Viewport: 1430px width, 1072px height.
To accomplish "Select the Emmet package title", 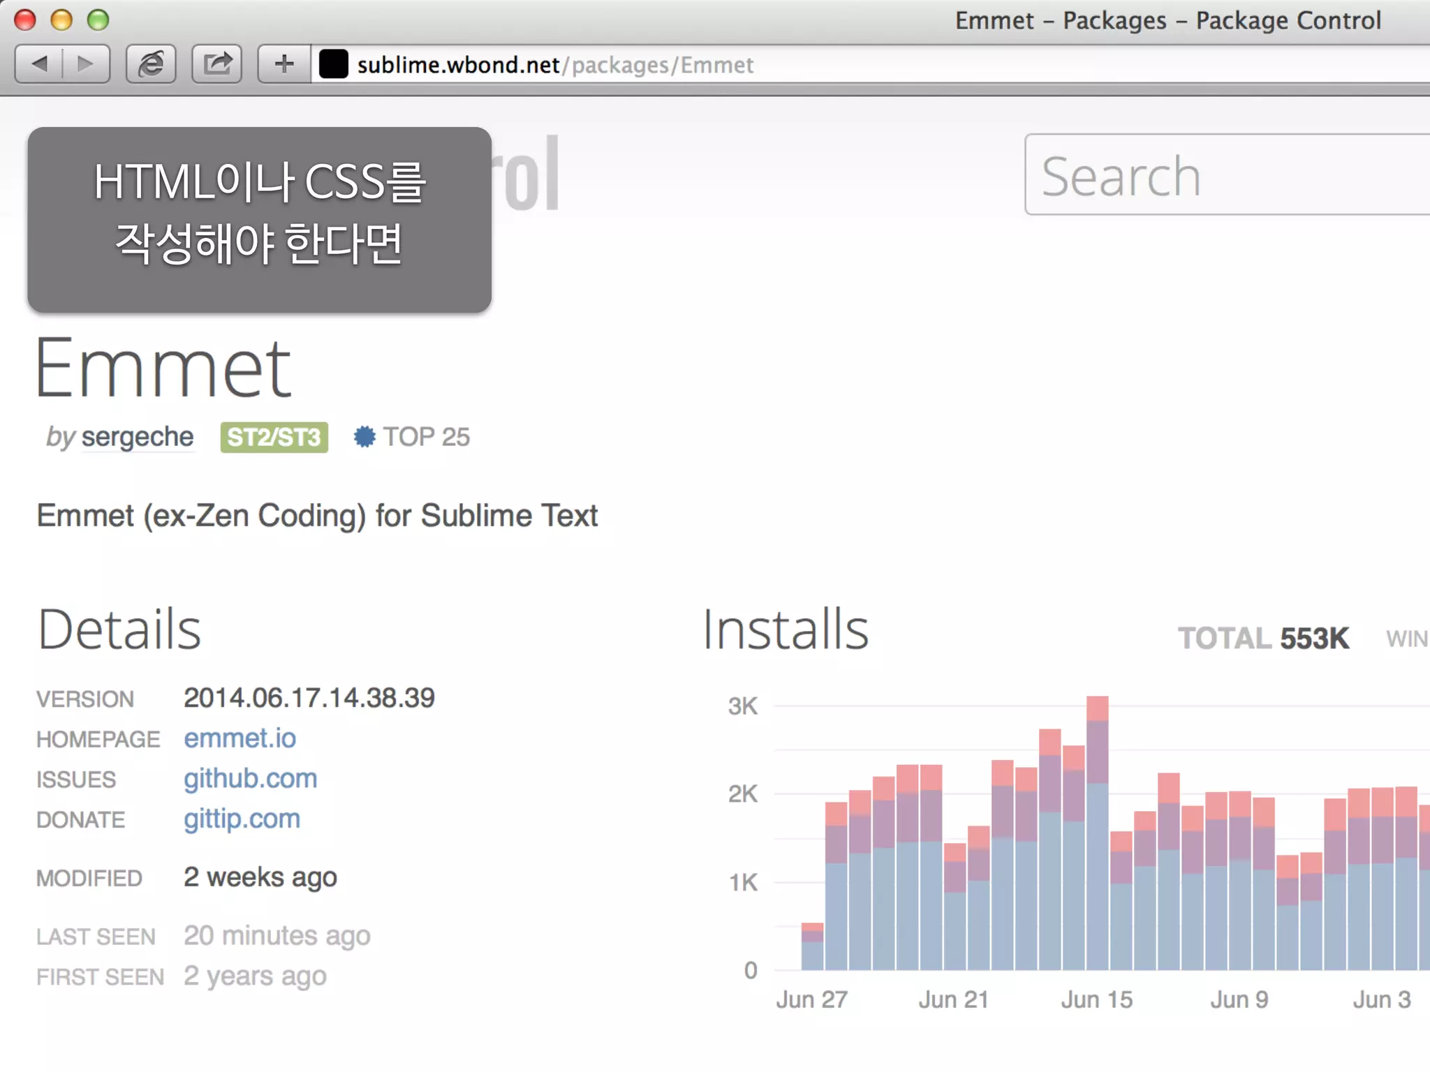I will pyautogui.click(x=163, y=368).
